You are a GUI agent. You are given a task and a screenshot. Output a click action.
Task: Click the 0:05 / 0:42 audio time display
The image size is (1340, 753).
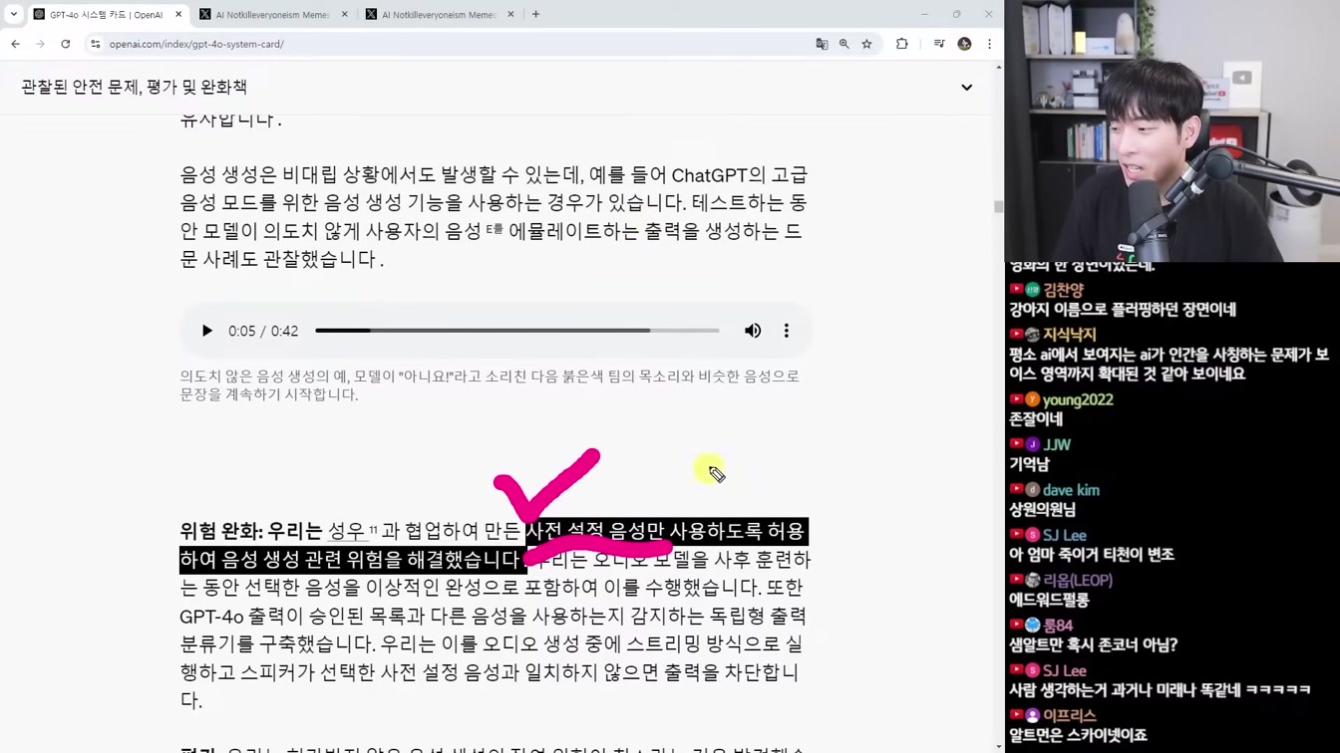point(263,331)
